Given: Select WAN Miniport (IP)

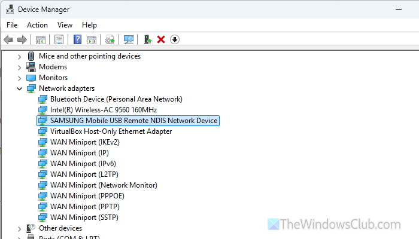Looking at the screenshot, I should click(80, 153).
